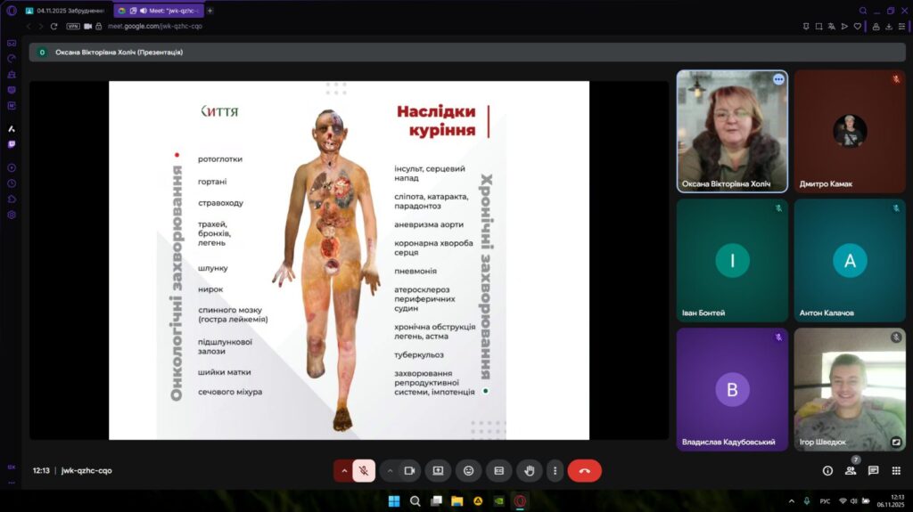The height and width of the screenshot is (512, 913).
Task: Unmute the microphone in the call bar
Action: coord(364,470)
